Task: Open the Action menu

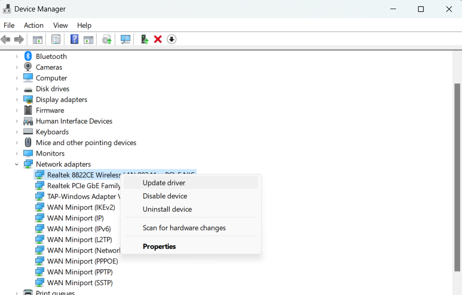Action: (33, 25)
